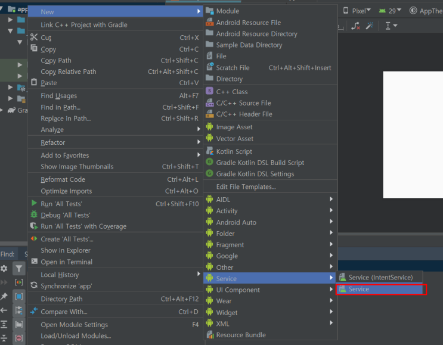The image size is (443, 345).
Task: Click the filter funnel icon in Find panel
Action: (18, 268)
